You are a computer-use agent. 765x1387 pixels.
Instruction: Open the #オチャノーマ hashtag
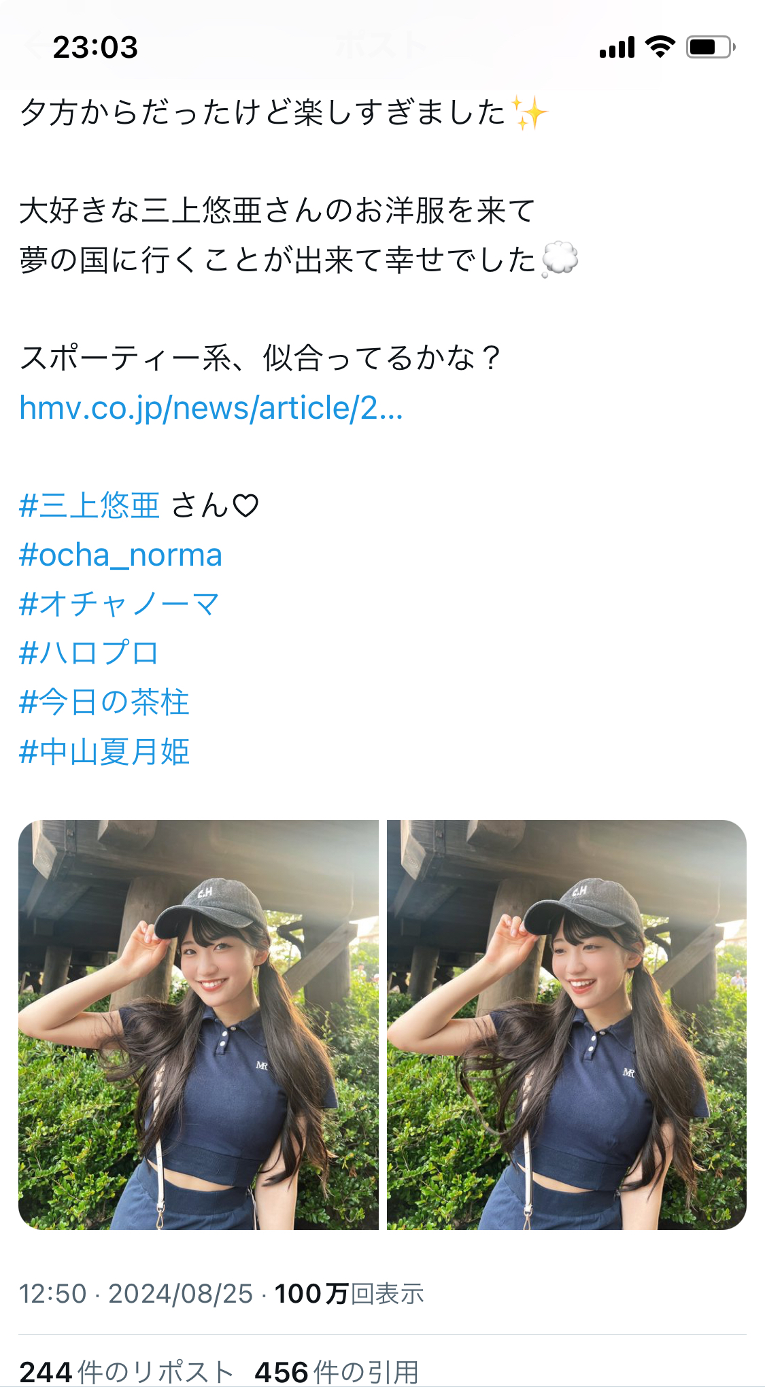click(120, 604)
